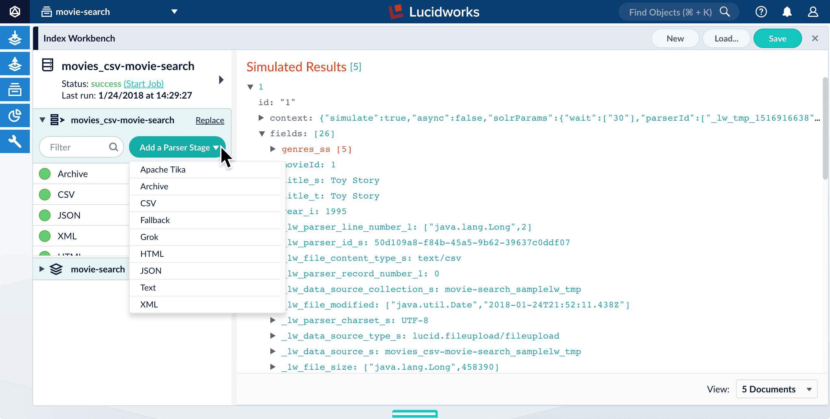Screen dimensions: 830x419
Task: Collapse the fields [26] node
Action: 262,134
